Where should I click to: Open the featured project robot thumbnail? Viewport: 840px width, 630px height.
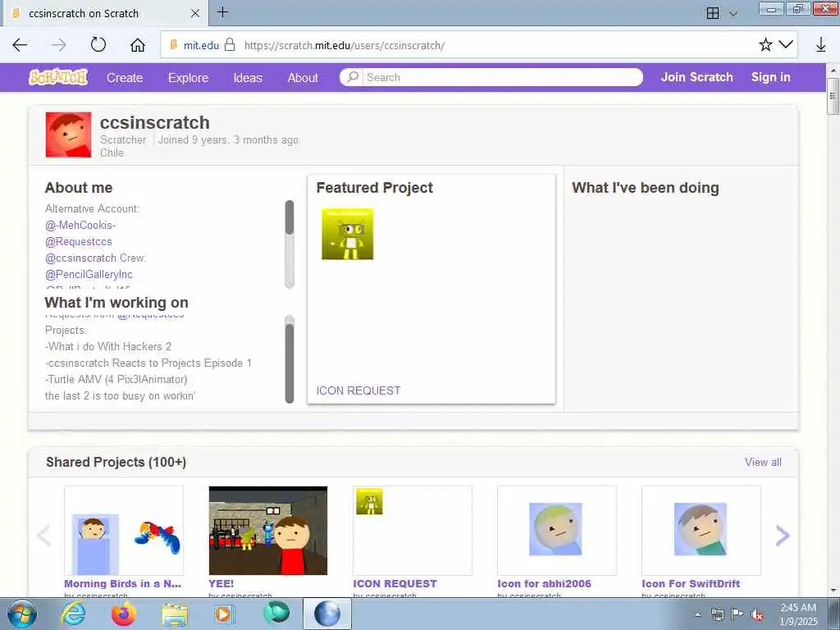[x=347, y=234]
